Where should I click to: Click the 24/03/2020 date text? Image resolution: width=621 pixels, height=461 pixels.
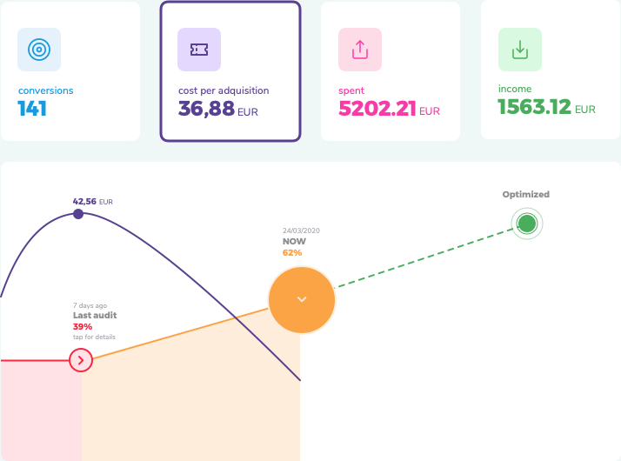point(301,230)
